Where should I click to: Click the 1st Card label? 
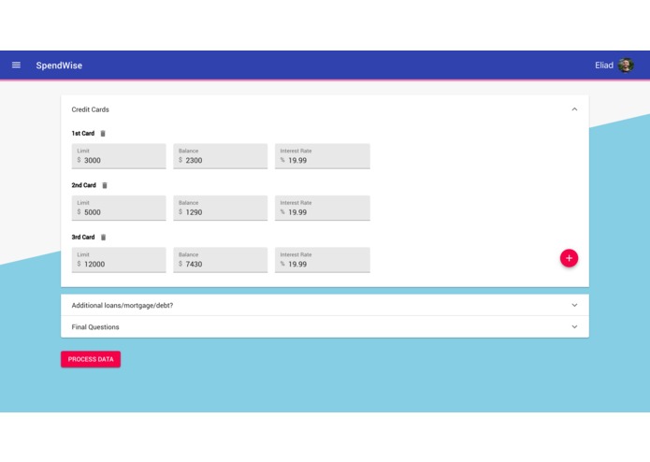click(83, 134)
